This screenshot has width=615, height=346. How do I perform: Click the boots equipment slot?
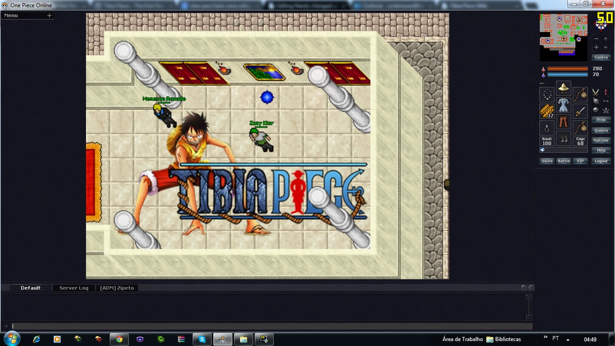pos(564,139)
